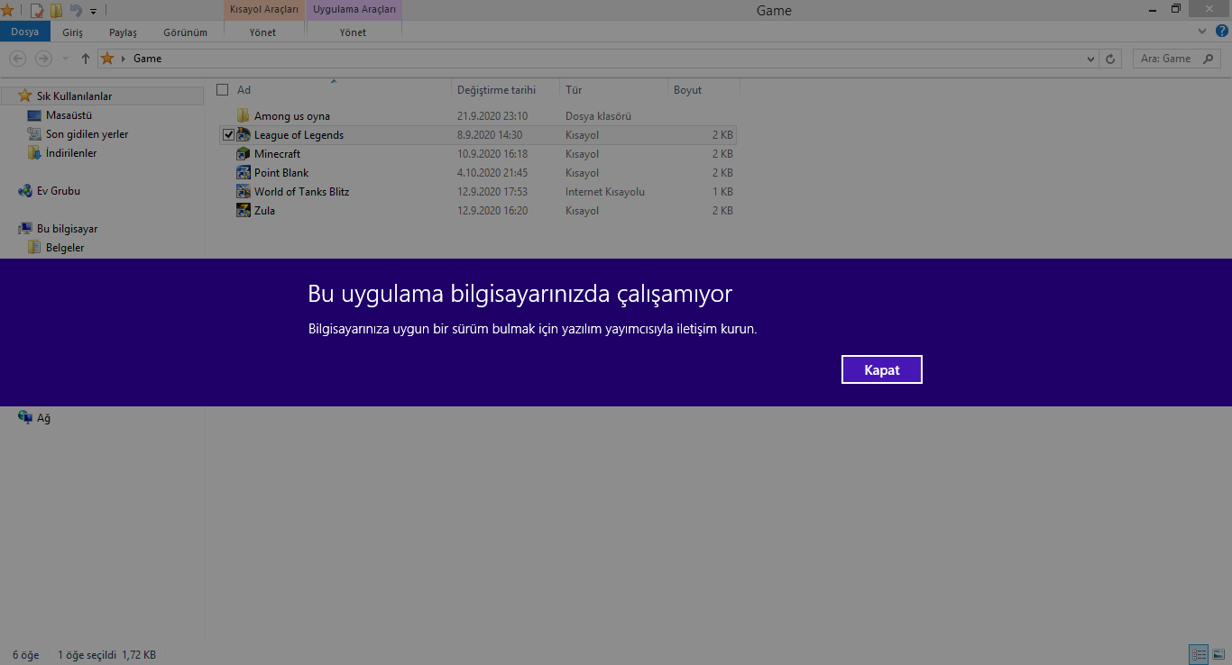1232x665 pixels.
Task: Switch to the Görünüm ribbon tab
Action: click(186, 32)
